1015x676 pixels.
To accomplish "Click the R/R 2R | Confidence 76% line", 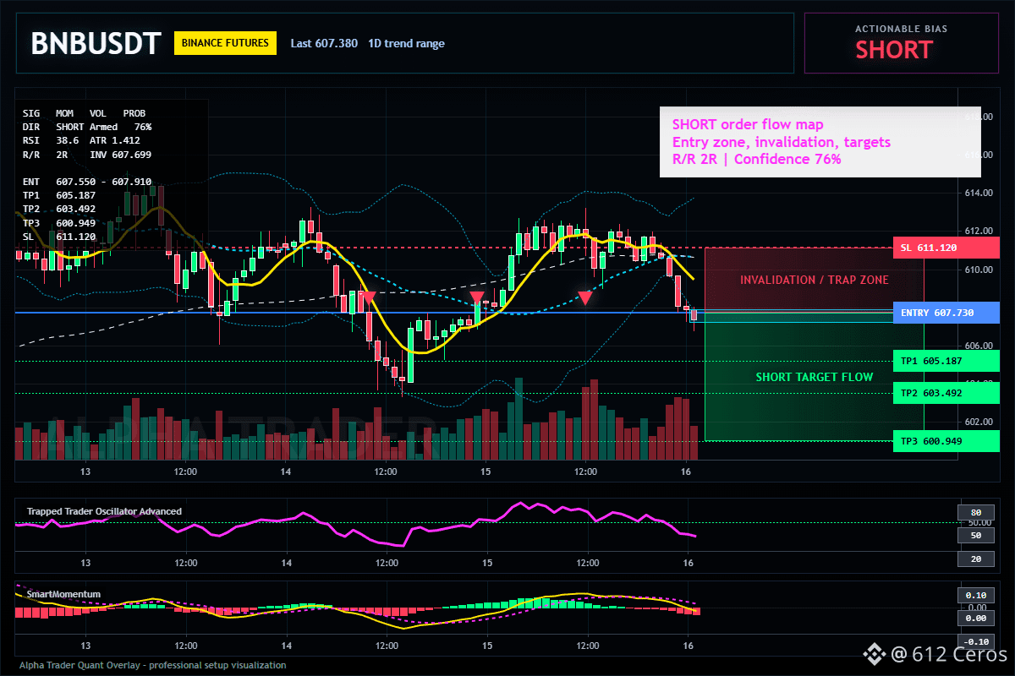I will 756,159.
